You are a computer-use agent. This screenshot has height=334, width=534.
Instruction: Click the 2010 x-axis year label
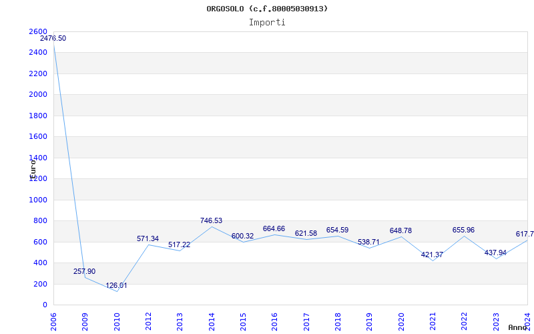pos(117,322)
